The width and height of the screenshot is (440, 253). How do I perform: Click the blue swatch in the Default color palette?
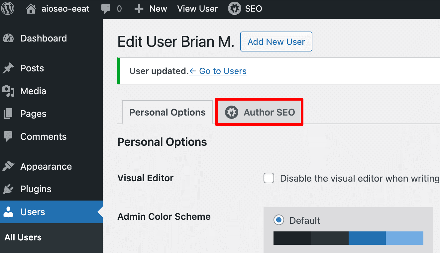point(367,238)
